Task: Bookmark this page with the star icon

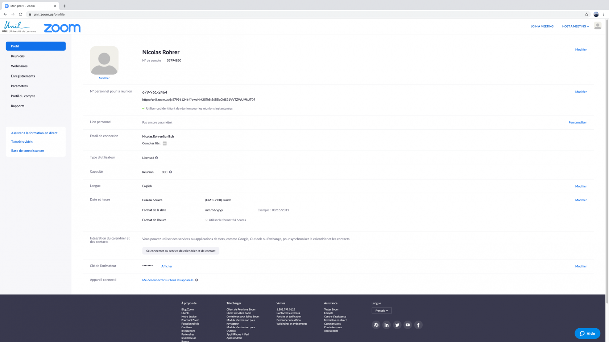Action: tap(587, 14)
